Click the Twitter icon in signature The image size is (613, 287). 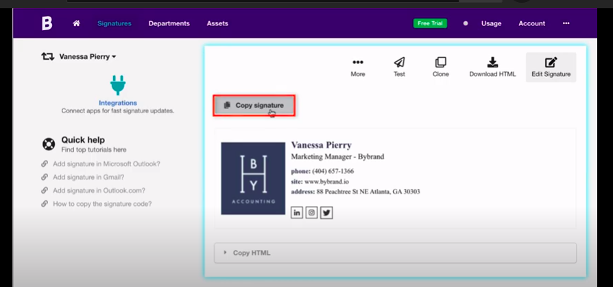(x=326, y=213)
